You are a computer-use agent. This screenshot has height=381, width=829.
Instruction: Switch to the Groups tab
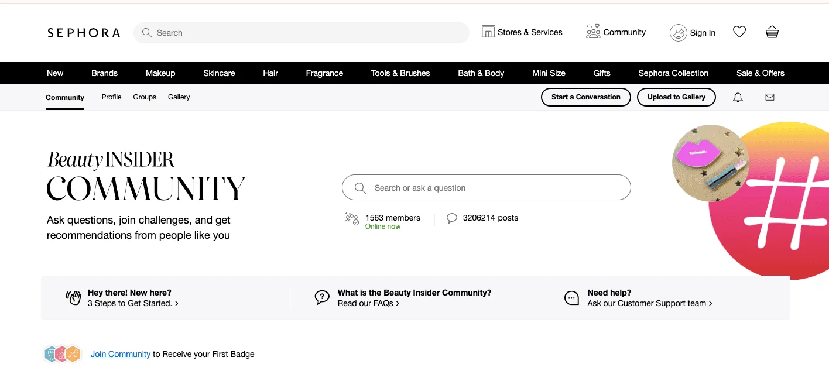pyautogui.click(x=145, y=97)
